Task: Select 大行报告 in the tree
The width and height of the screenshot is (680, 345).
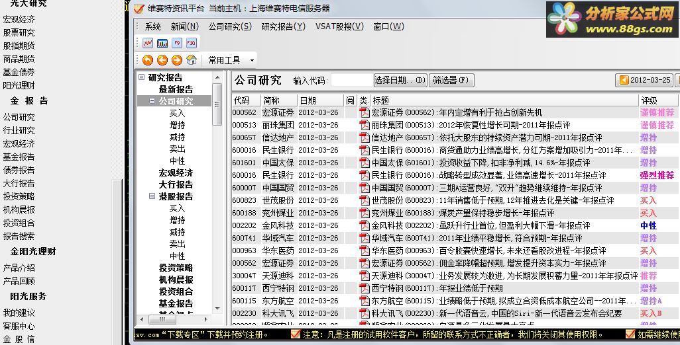Action: [176, 184]
